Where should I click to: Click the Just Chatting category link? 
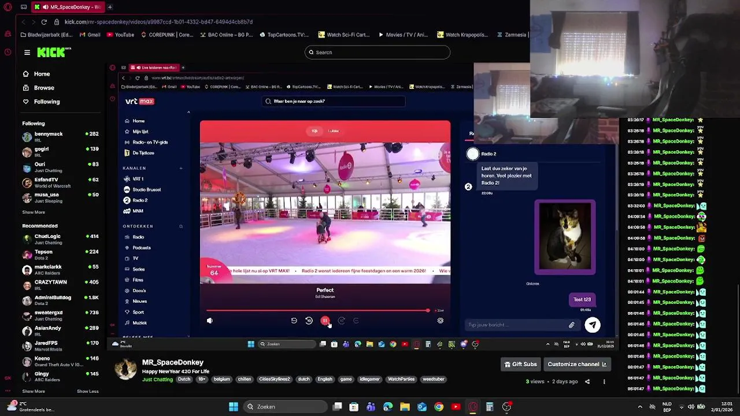157,380
